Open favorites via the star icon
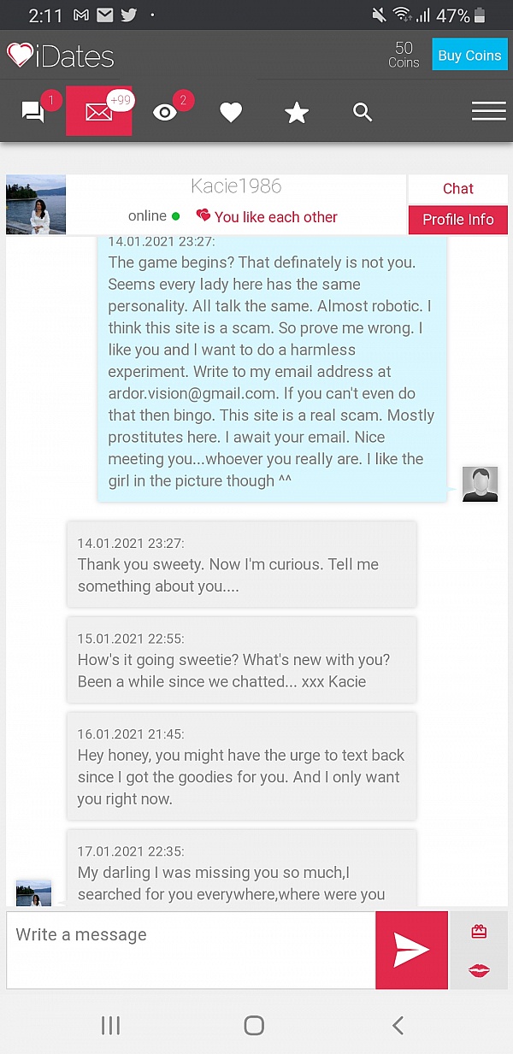Image resolution: width=513 pixels, height=1054 pixels. (297, 111)
